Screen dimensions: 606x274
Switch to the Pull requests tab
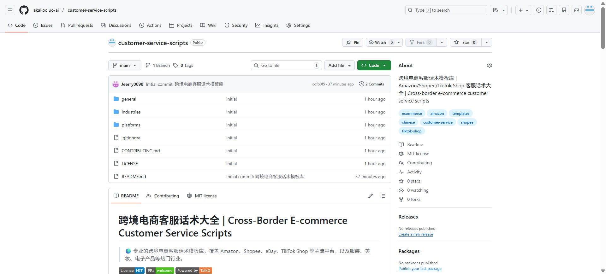click(77, 25)
